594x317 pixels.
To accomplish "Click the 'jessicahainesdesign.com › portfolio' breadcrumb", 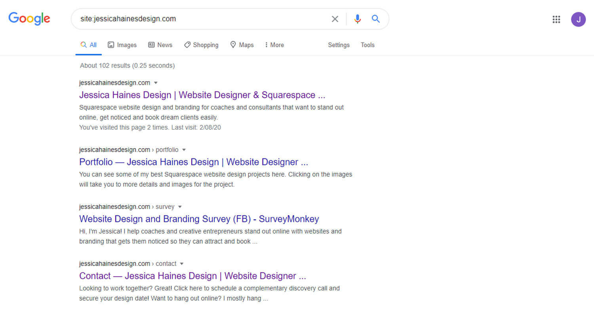I will 129,150.
